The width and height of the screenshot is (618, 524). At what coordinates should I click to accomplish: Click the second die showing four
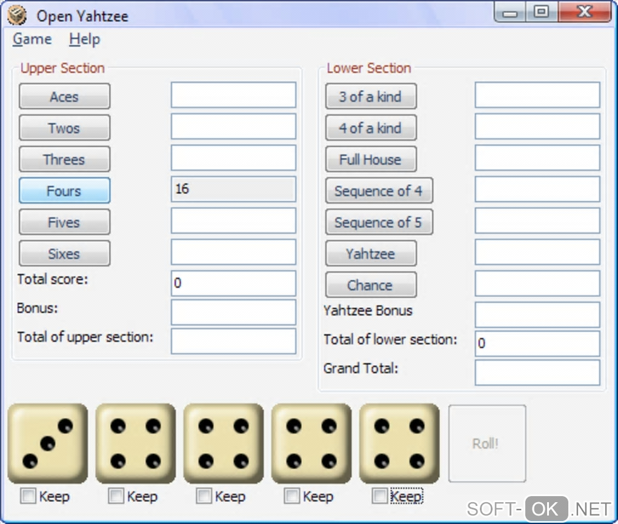[136, 443]
